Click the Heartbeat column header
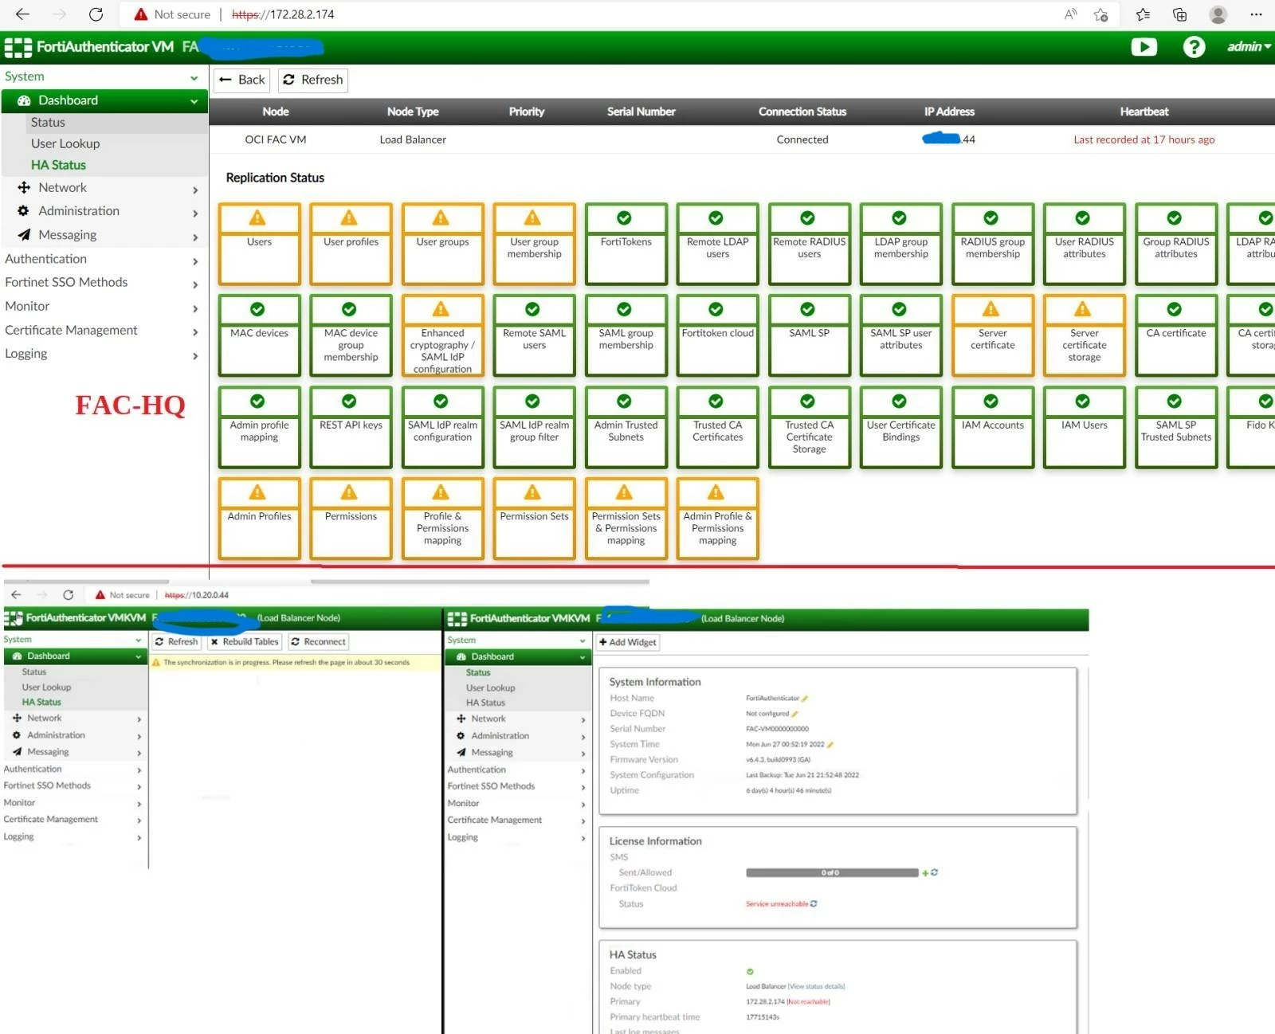The height and width of the screenshot is (1034, 1275). pyautogui.click(x=1144, y=112)
